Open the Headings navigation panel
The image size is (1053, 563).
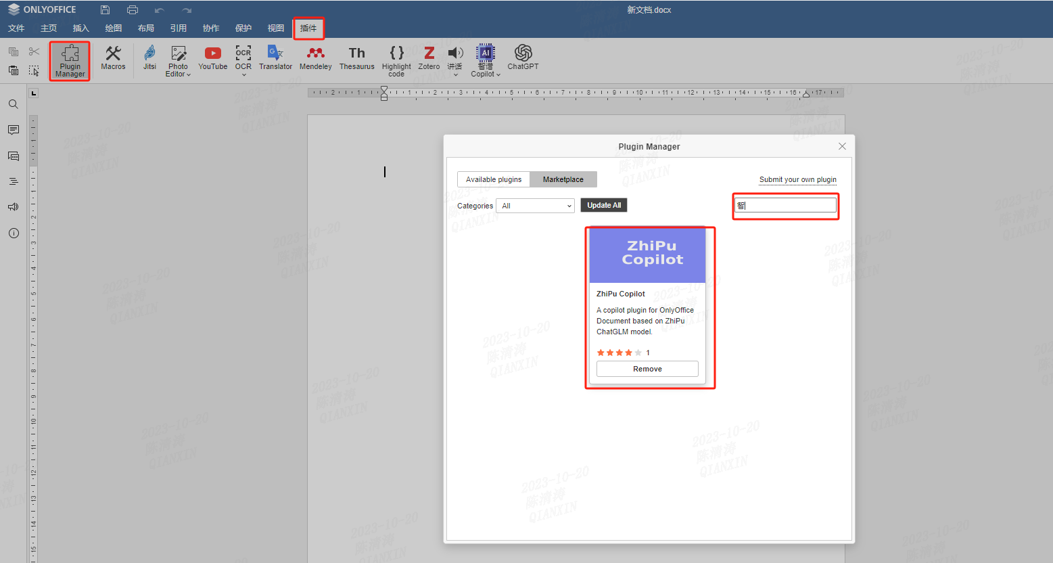13,181
